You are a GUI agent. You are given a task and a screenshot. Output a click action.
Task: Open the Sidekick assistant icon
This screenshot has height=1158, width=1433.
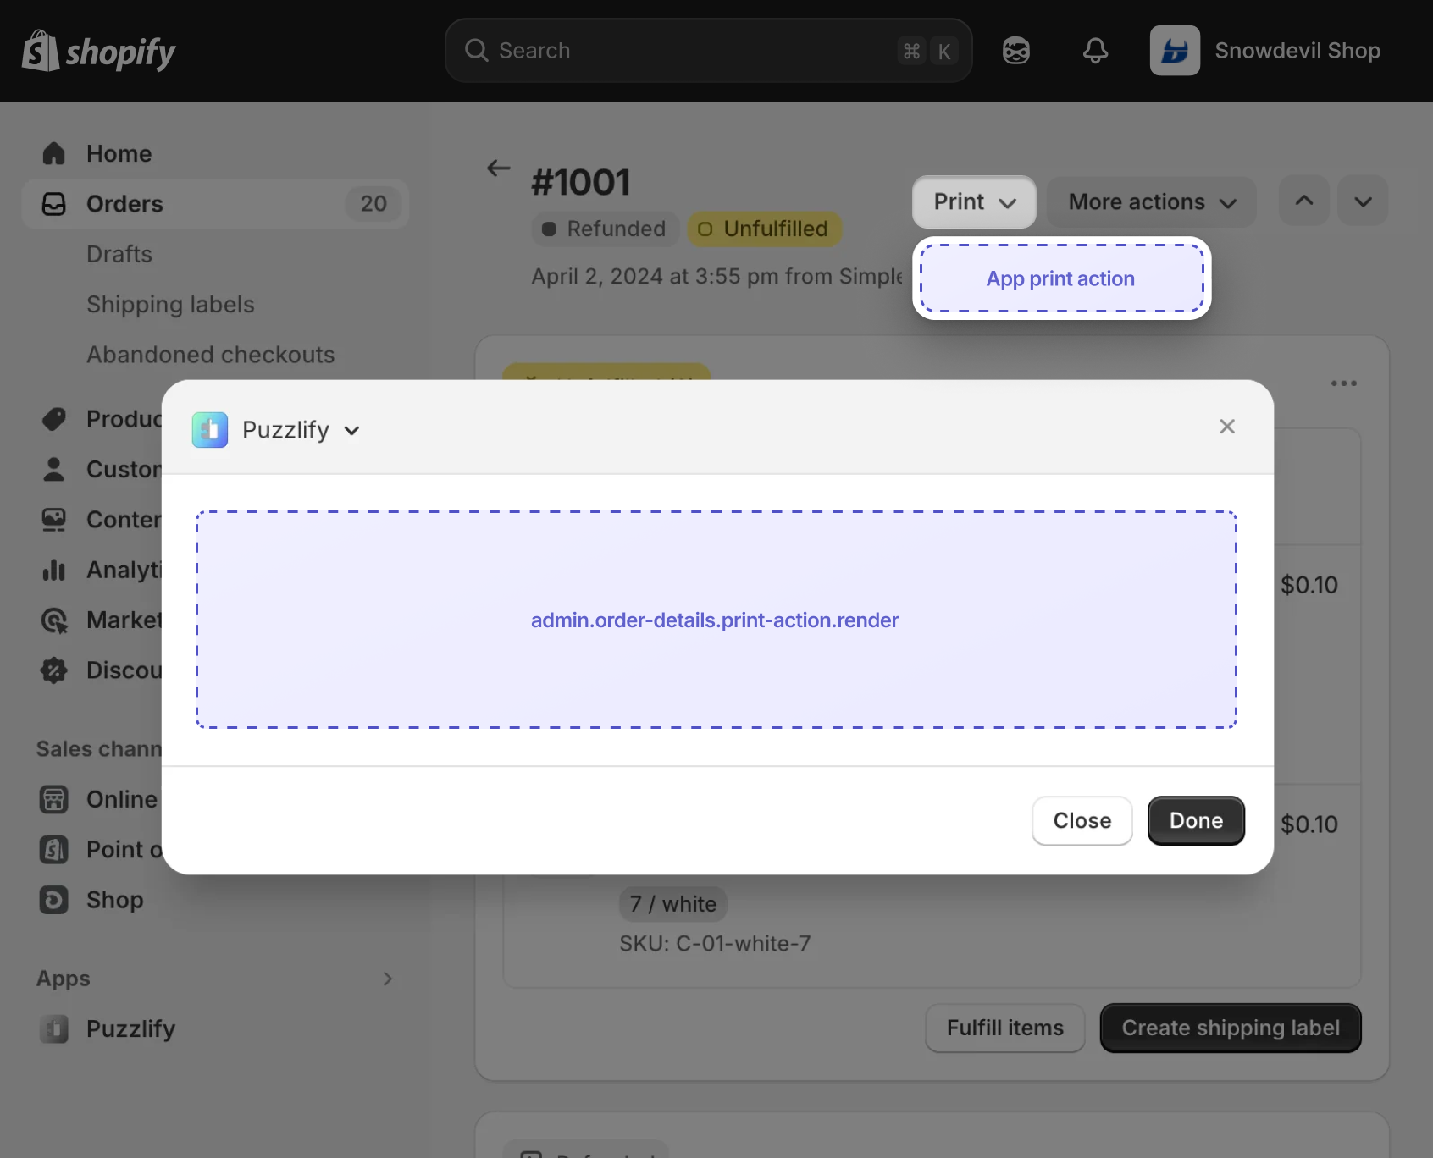pos(1015,51)
